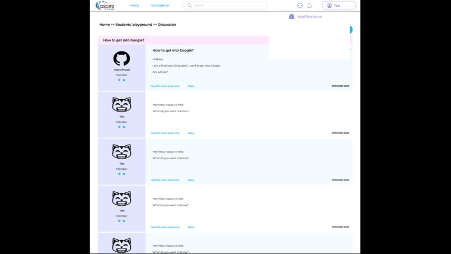Click the magnifier search icon
This screenshot has height=254, width=451.
pyautogui.click(x=190, y=5)
